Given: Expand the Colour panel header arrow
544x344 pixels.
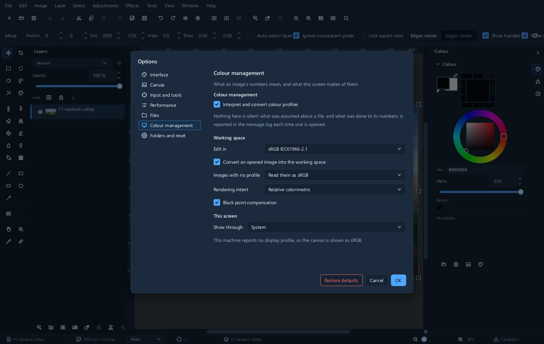Looking at the screenshot, I should 538,53.
